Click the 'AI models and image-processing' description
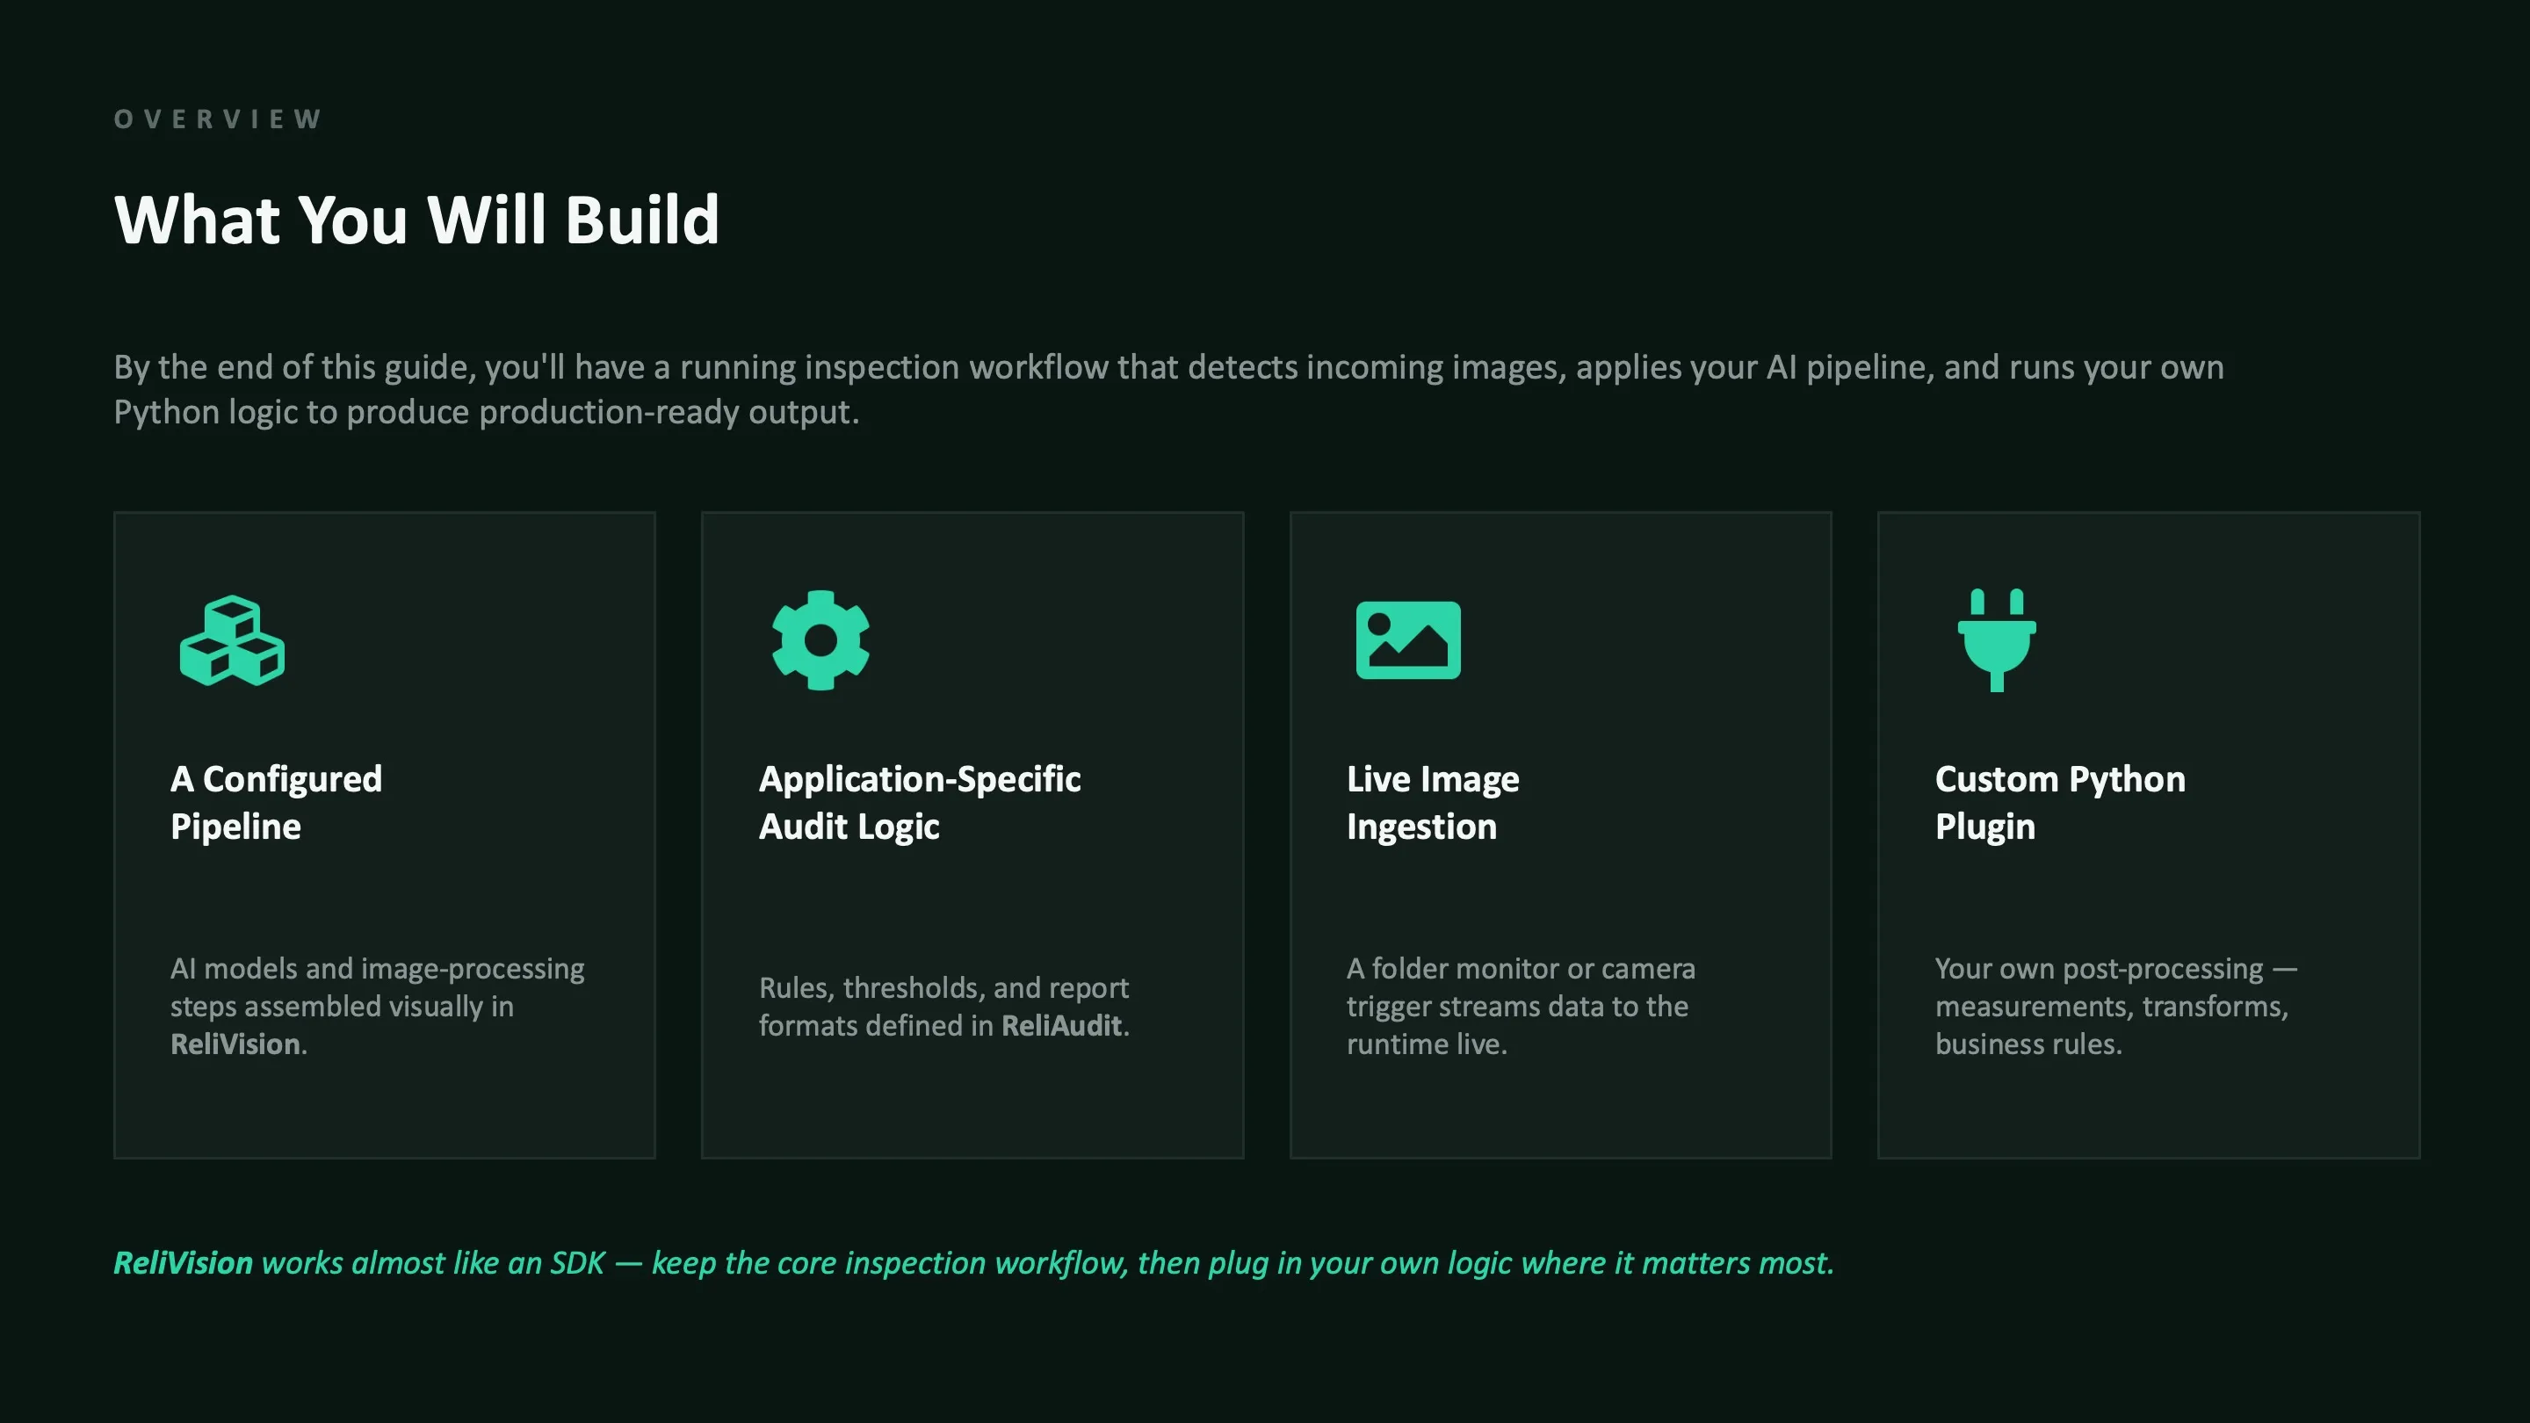The width and height of the screenshot is (2530, 1423). click(x=377, y=1006)
